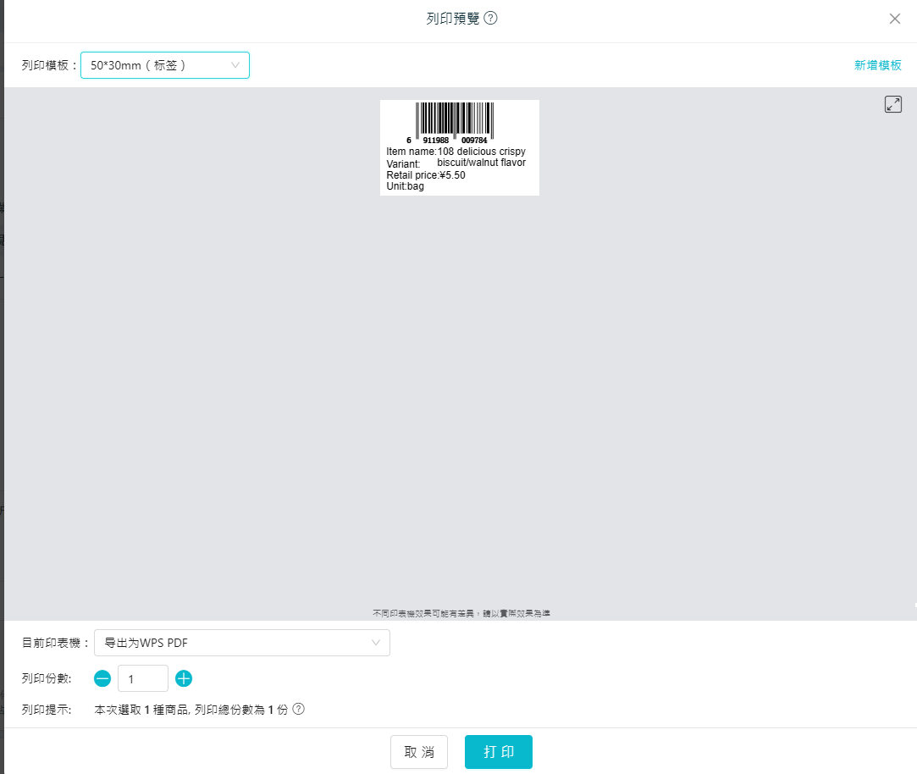Close the print preview dialog

[894, 19]
